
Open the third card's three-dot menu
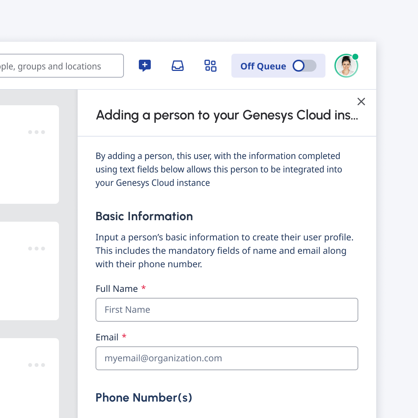click(x=37, y=365)
